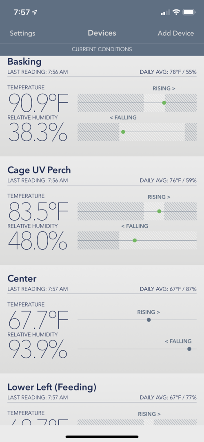This screenshot has width=204, height=442.
Task: Click the gray dot on the Center temperature line
Action: [x=149, y=320]
